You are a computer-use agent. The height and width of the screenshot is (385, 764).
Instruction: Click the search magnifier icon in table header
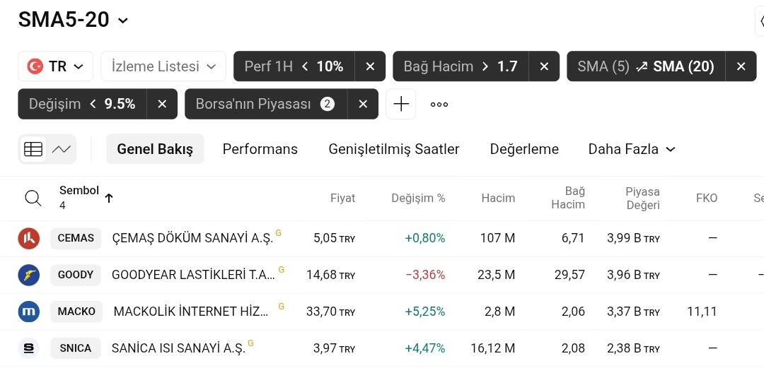(33, 199)
